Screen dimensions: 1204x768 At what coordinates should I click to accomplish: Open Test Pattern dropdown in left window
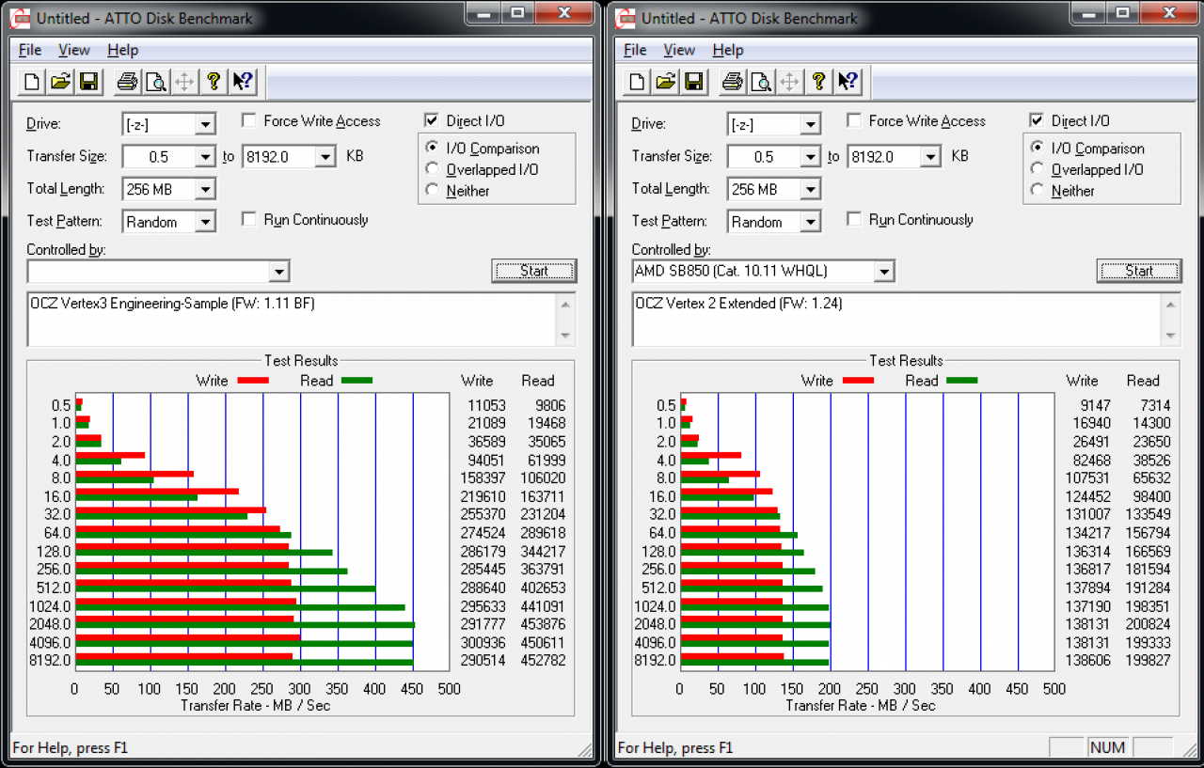coord(205,222)
